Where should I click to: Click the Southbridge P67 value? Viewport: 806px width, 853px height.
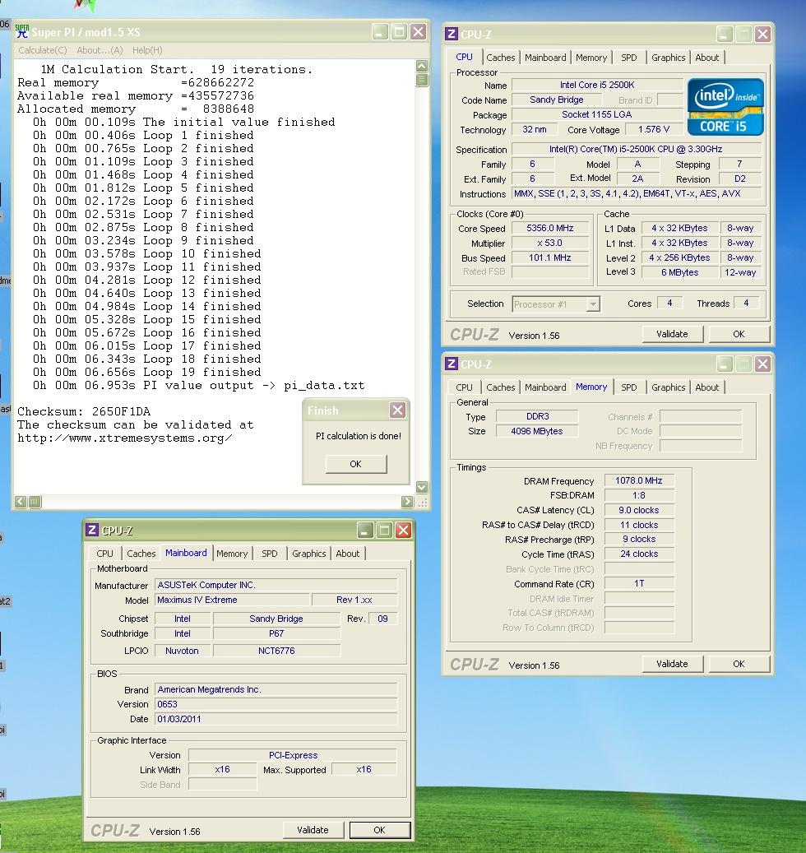click(x=277, y=633)
